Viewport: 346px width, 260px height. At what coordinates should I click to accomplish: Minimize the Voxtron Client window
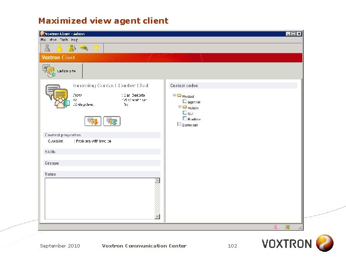tap(288, 34)
